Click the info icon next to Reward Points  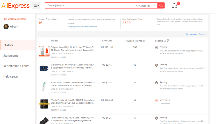pos(144,41)
